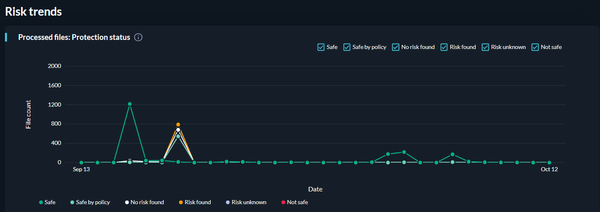Disable the No risk found checkbox

(396, 47)
